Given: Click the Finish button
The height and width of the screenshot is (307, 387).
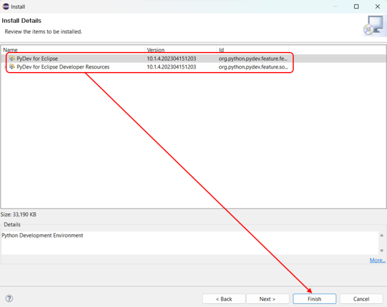Looking at the screenshot, I should tap(314, 299).
